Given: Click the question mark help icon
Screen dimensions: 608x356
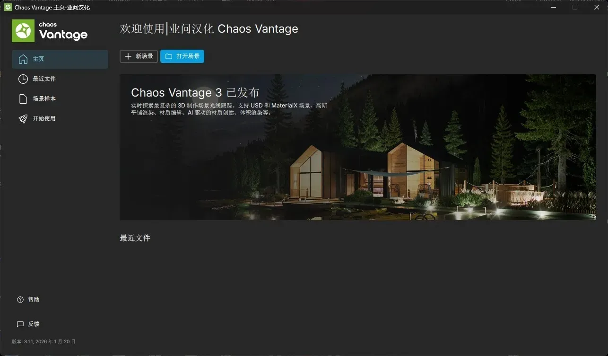Looking at the screenshot, I should (20, 300).
